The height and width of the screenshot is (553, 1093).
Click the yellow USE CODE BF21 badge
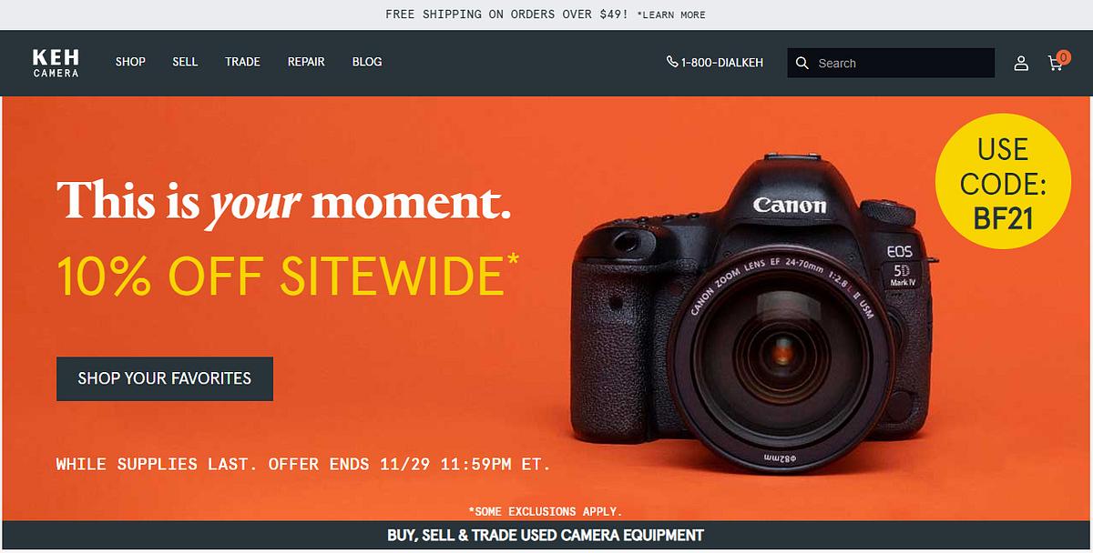[1003, 181]
